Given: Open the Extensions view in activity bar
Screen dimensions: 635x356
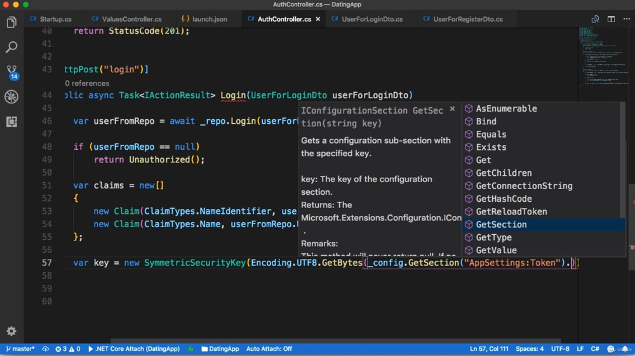Looking at the screenshot, I should click(x=11, y=121).
